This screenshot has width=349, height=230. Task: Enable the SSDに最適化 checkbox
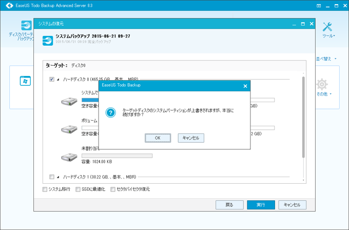tap(78, 189)
